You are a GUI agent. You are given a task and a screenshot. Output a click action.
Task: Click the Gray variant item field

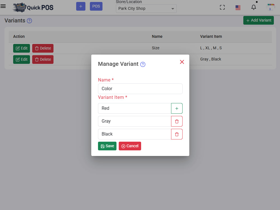pyautogui.click(x=135, y=121)
